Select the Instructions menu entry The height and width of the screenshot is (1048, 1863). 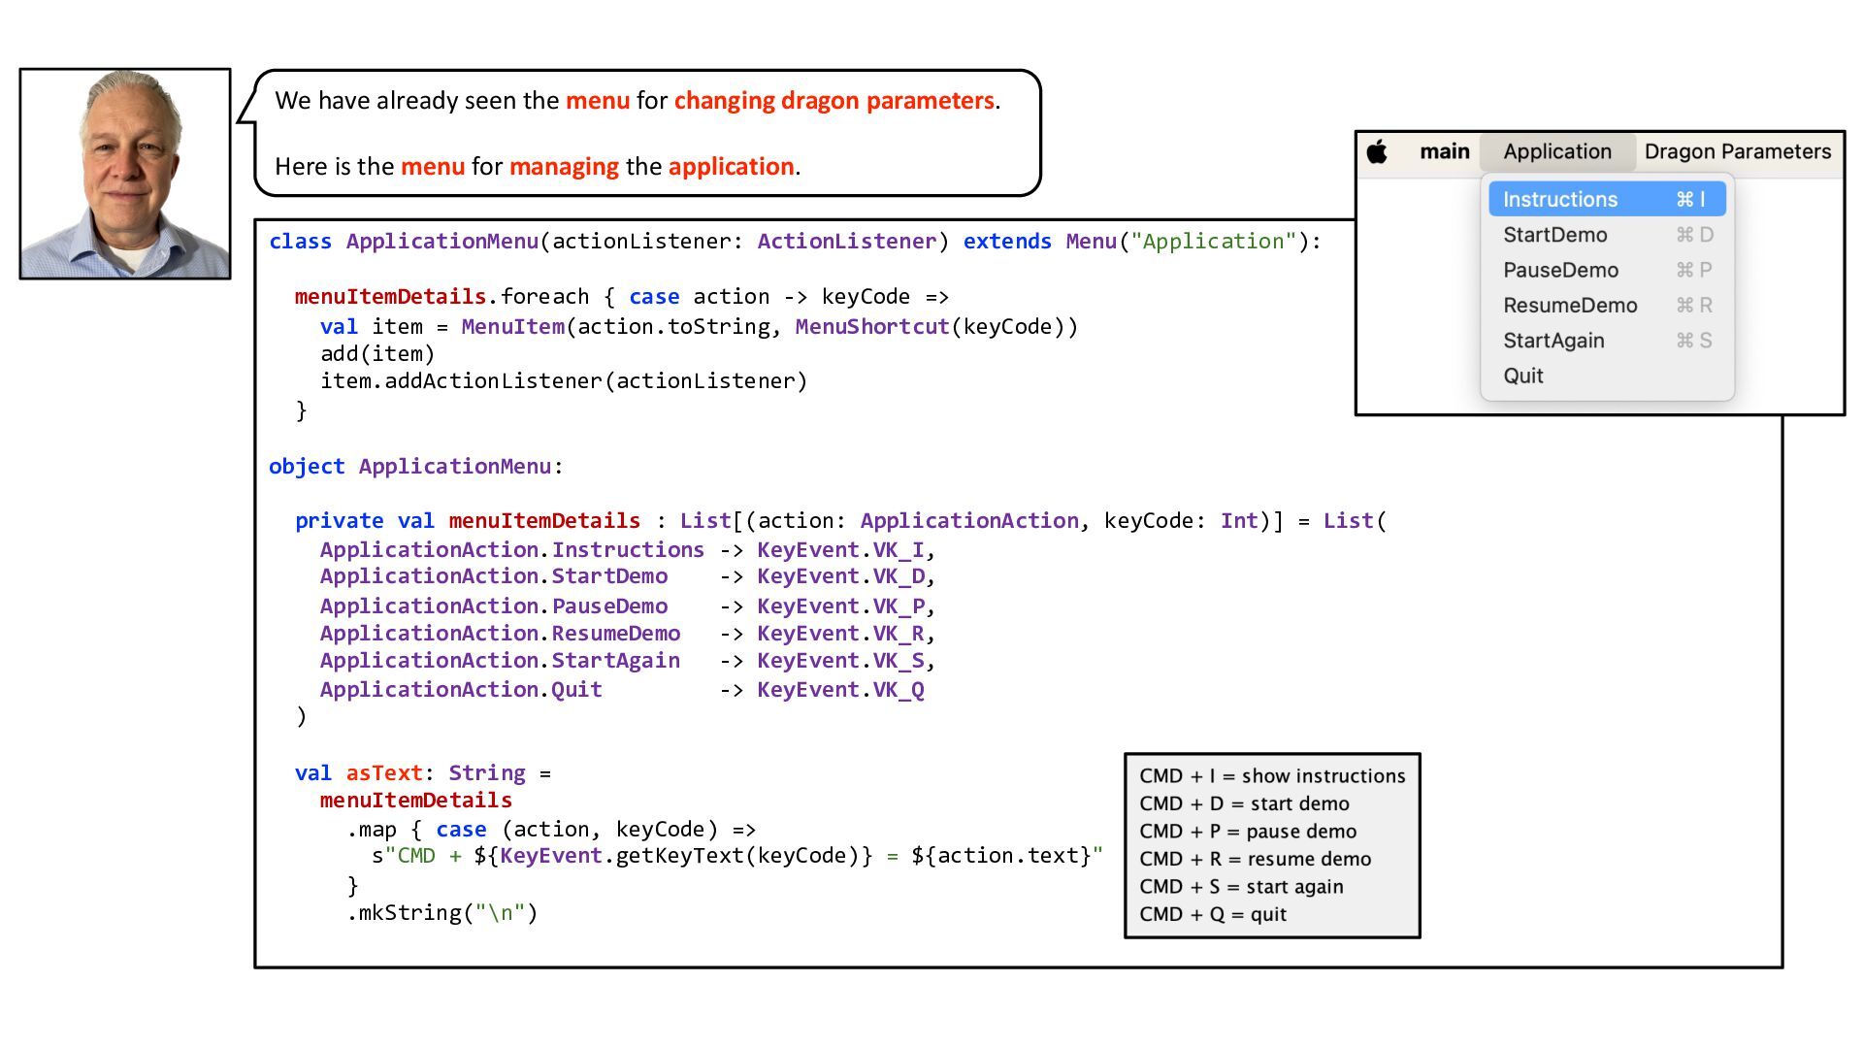coord(1560,200)
